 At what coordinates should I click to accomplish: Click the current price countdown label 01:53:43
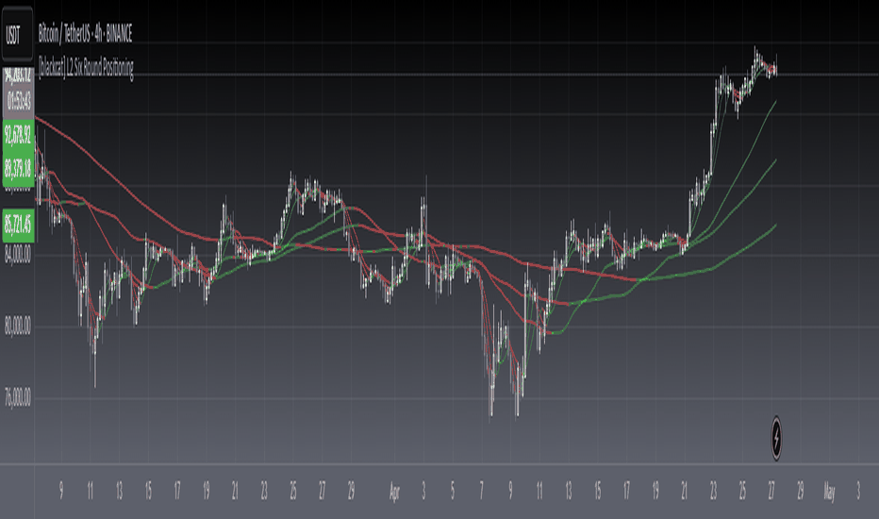pos(18,101)
